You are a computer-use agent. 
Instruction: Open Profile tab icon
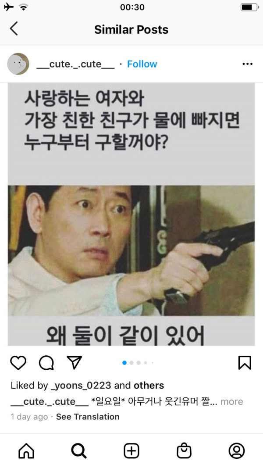click(x=237, y=451)
